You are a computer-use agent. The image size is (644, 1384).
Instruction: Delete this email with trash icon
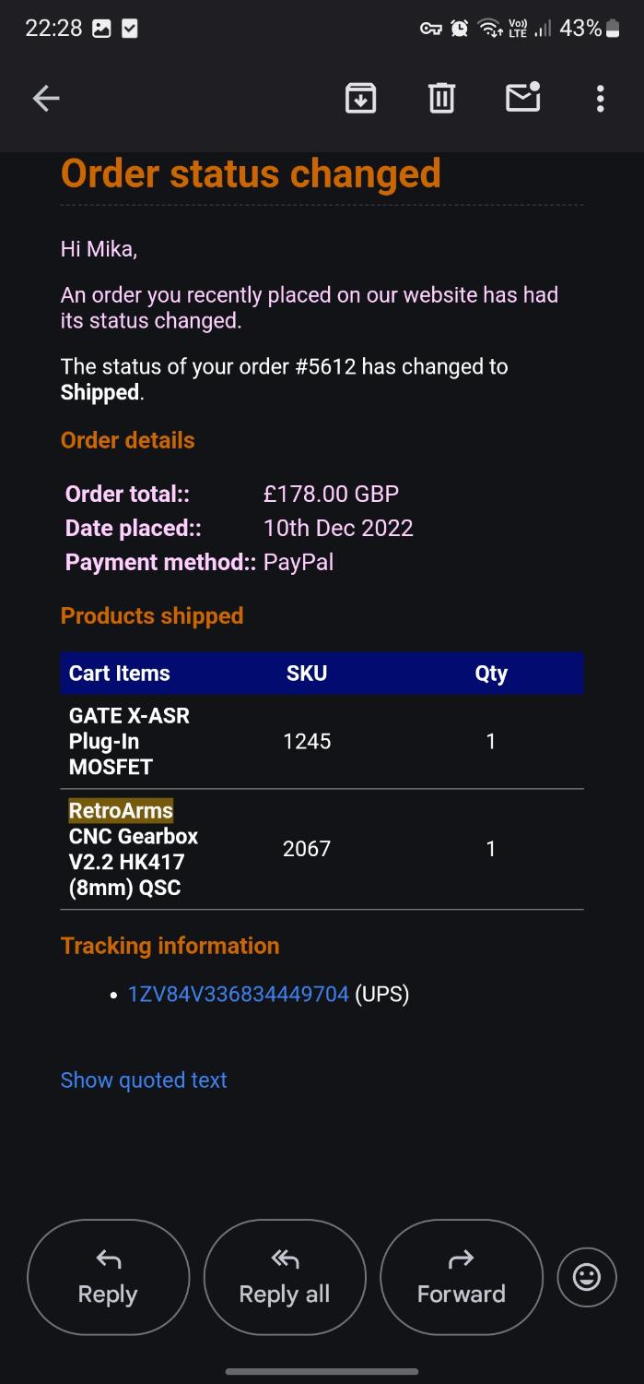coord(441,98)
